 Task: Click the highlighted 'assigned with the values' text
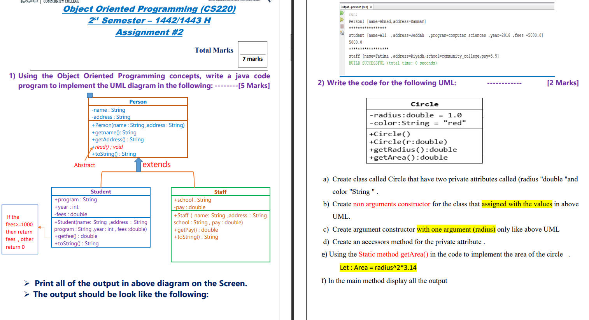517,204
